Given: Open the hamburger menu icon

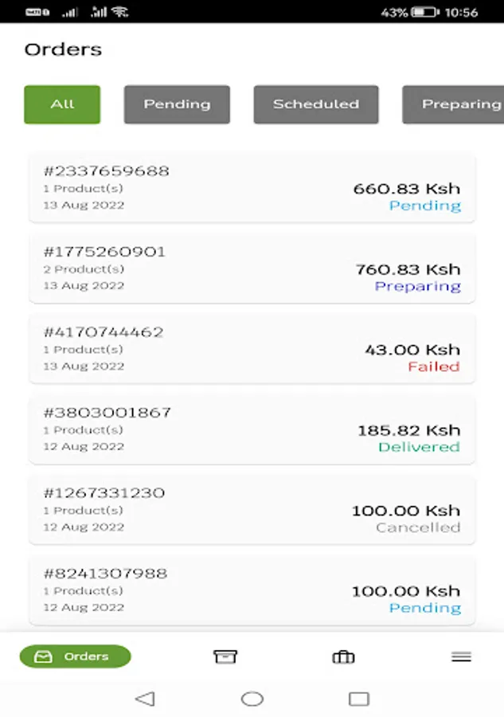Looking at the screenshot, I should pyautogui.click(x=461, y=656).
